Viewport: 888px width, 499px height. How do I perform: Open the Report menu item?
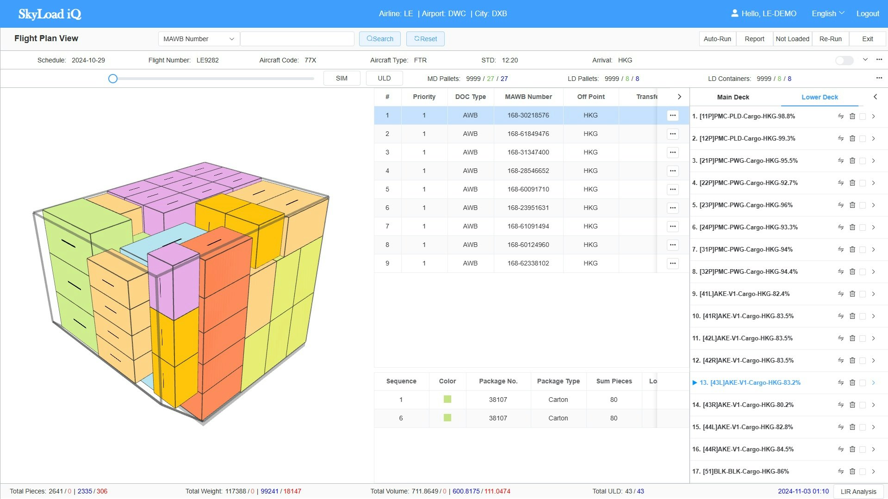[754, 39]
